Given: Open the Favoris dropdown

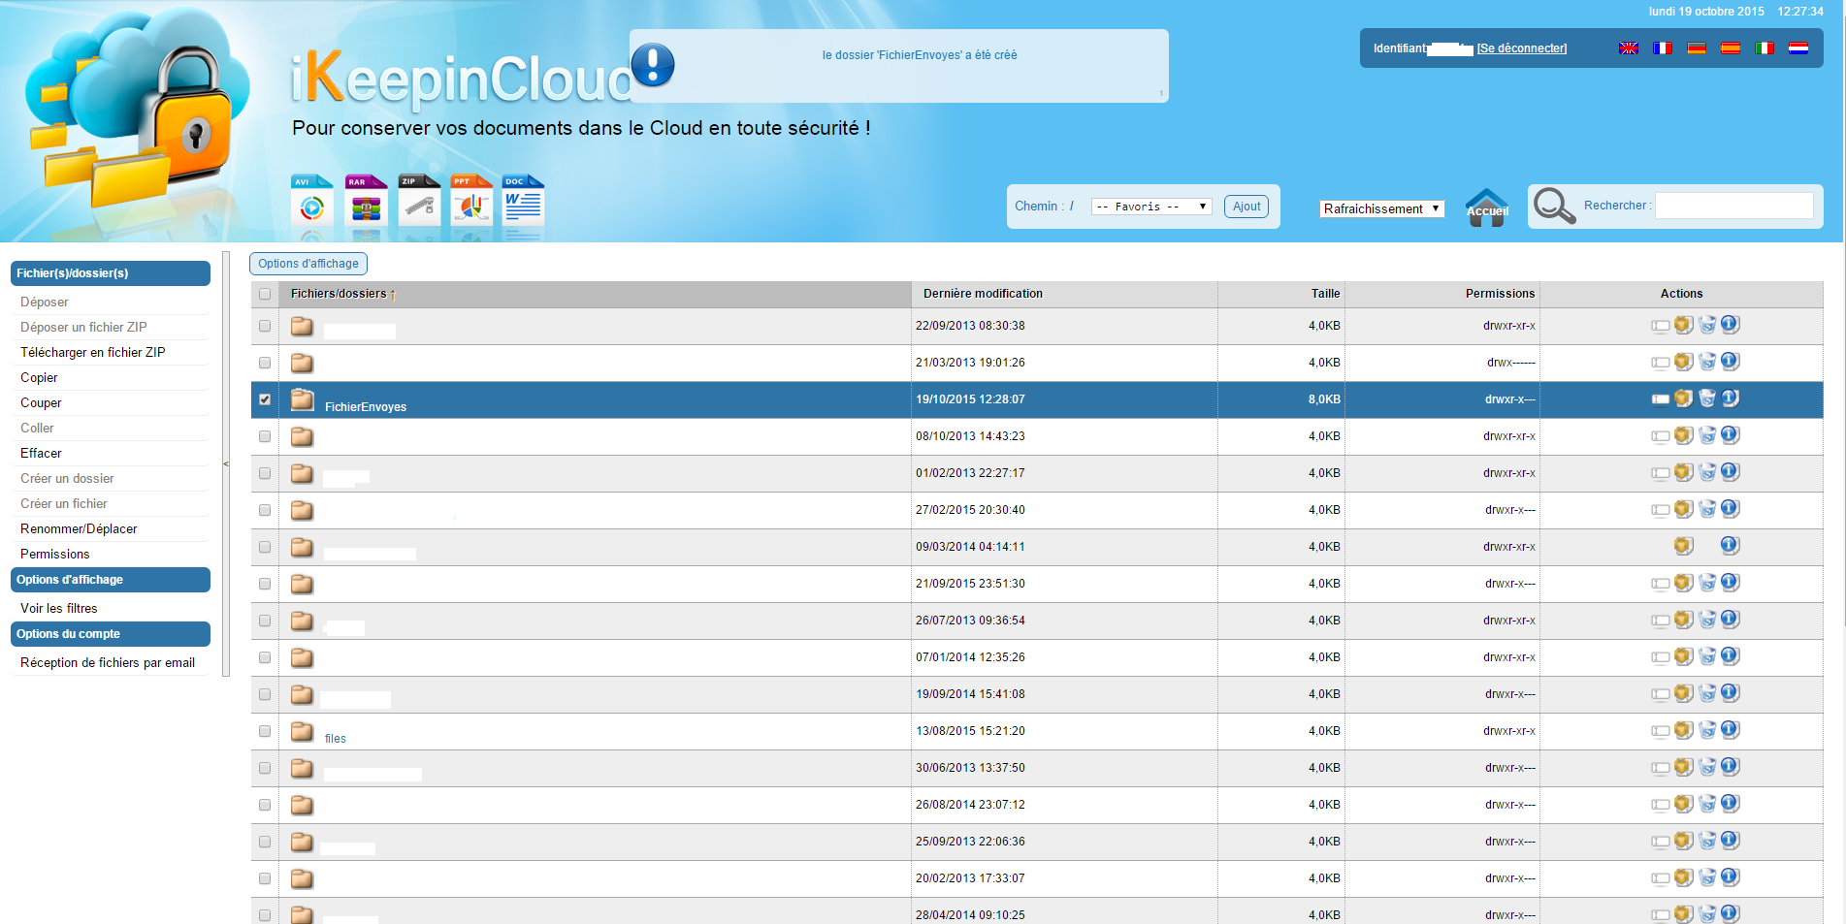Looking at the screenshot, I should 1151,207.
